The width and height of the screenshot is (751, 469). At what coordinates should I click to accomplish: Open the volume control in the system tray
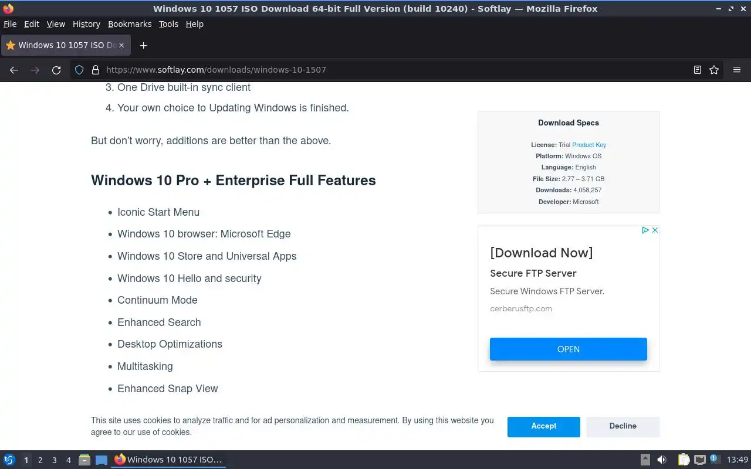(x=662, y=460)
